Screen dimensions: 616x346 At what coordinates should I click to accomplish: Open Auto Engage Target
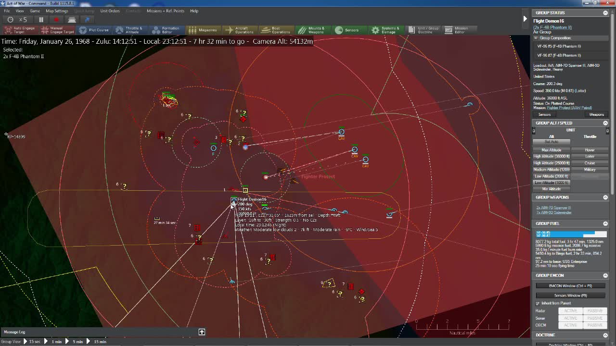tap(19, 30)
